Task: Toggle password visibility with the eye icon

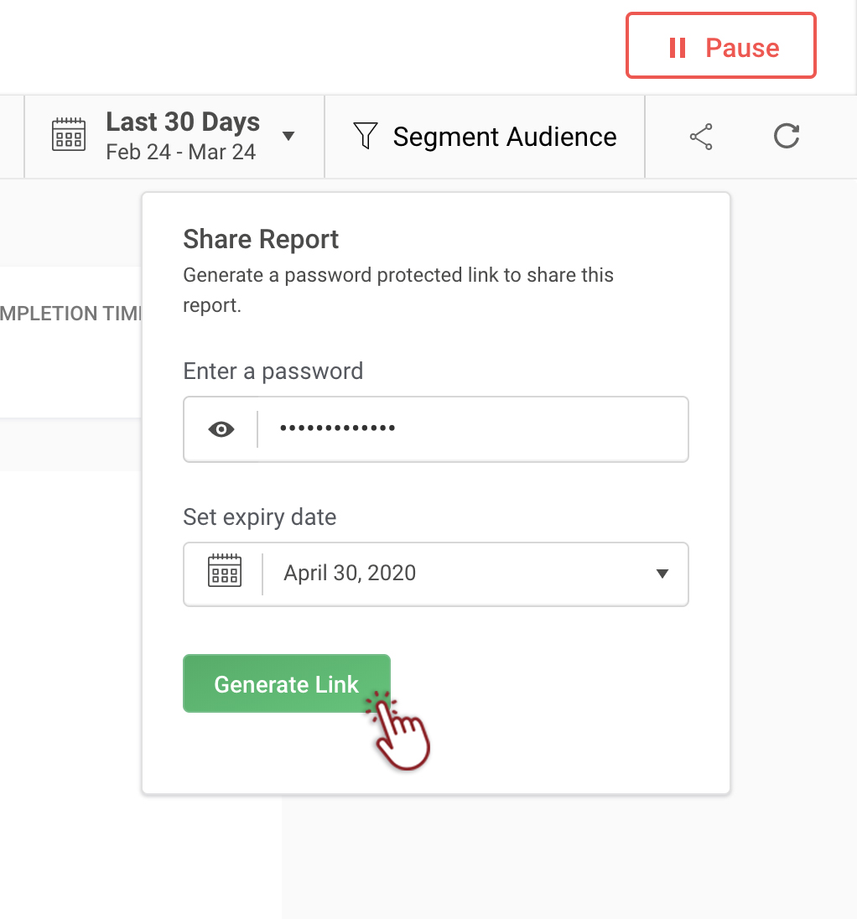Action: click(221, 429)
